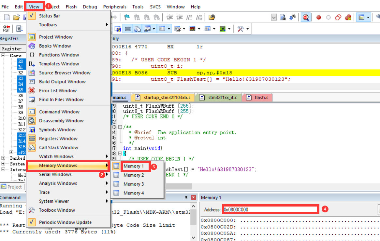The image size is (380, 241).
Task: Open Serial Windows toolbar dropdown arrow
Action: point(184,29)
